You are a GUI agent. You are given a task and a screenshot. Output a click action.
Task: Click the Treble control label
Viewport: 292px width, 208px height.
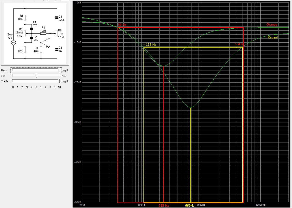5,81
